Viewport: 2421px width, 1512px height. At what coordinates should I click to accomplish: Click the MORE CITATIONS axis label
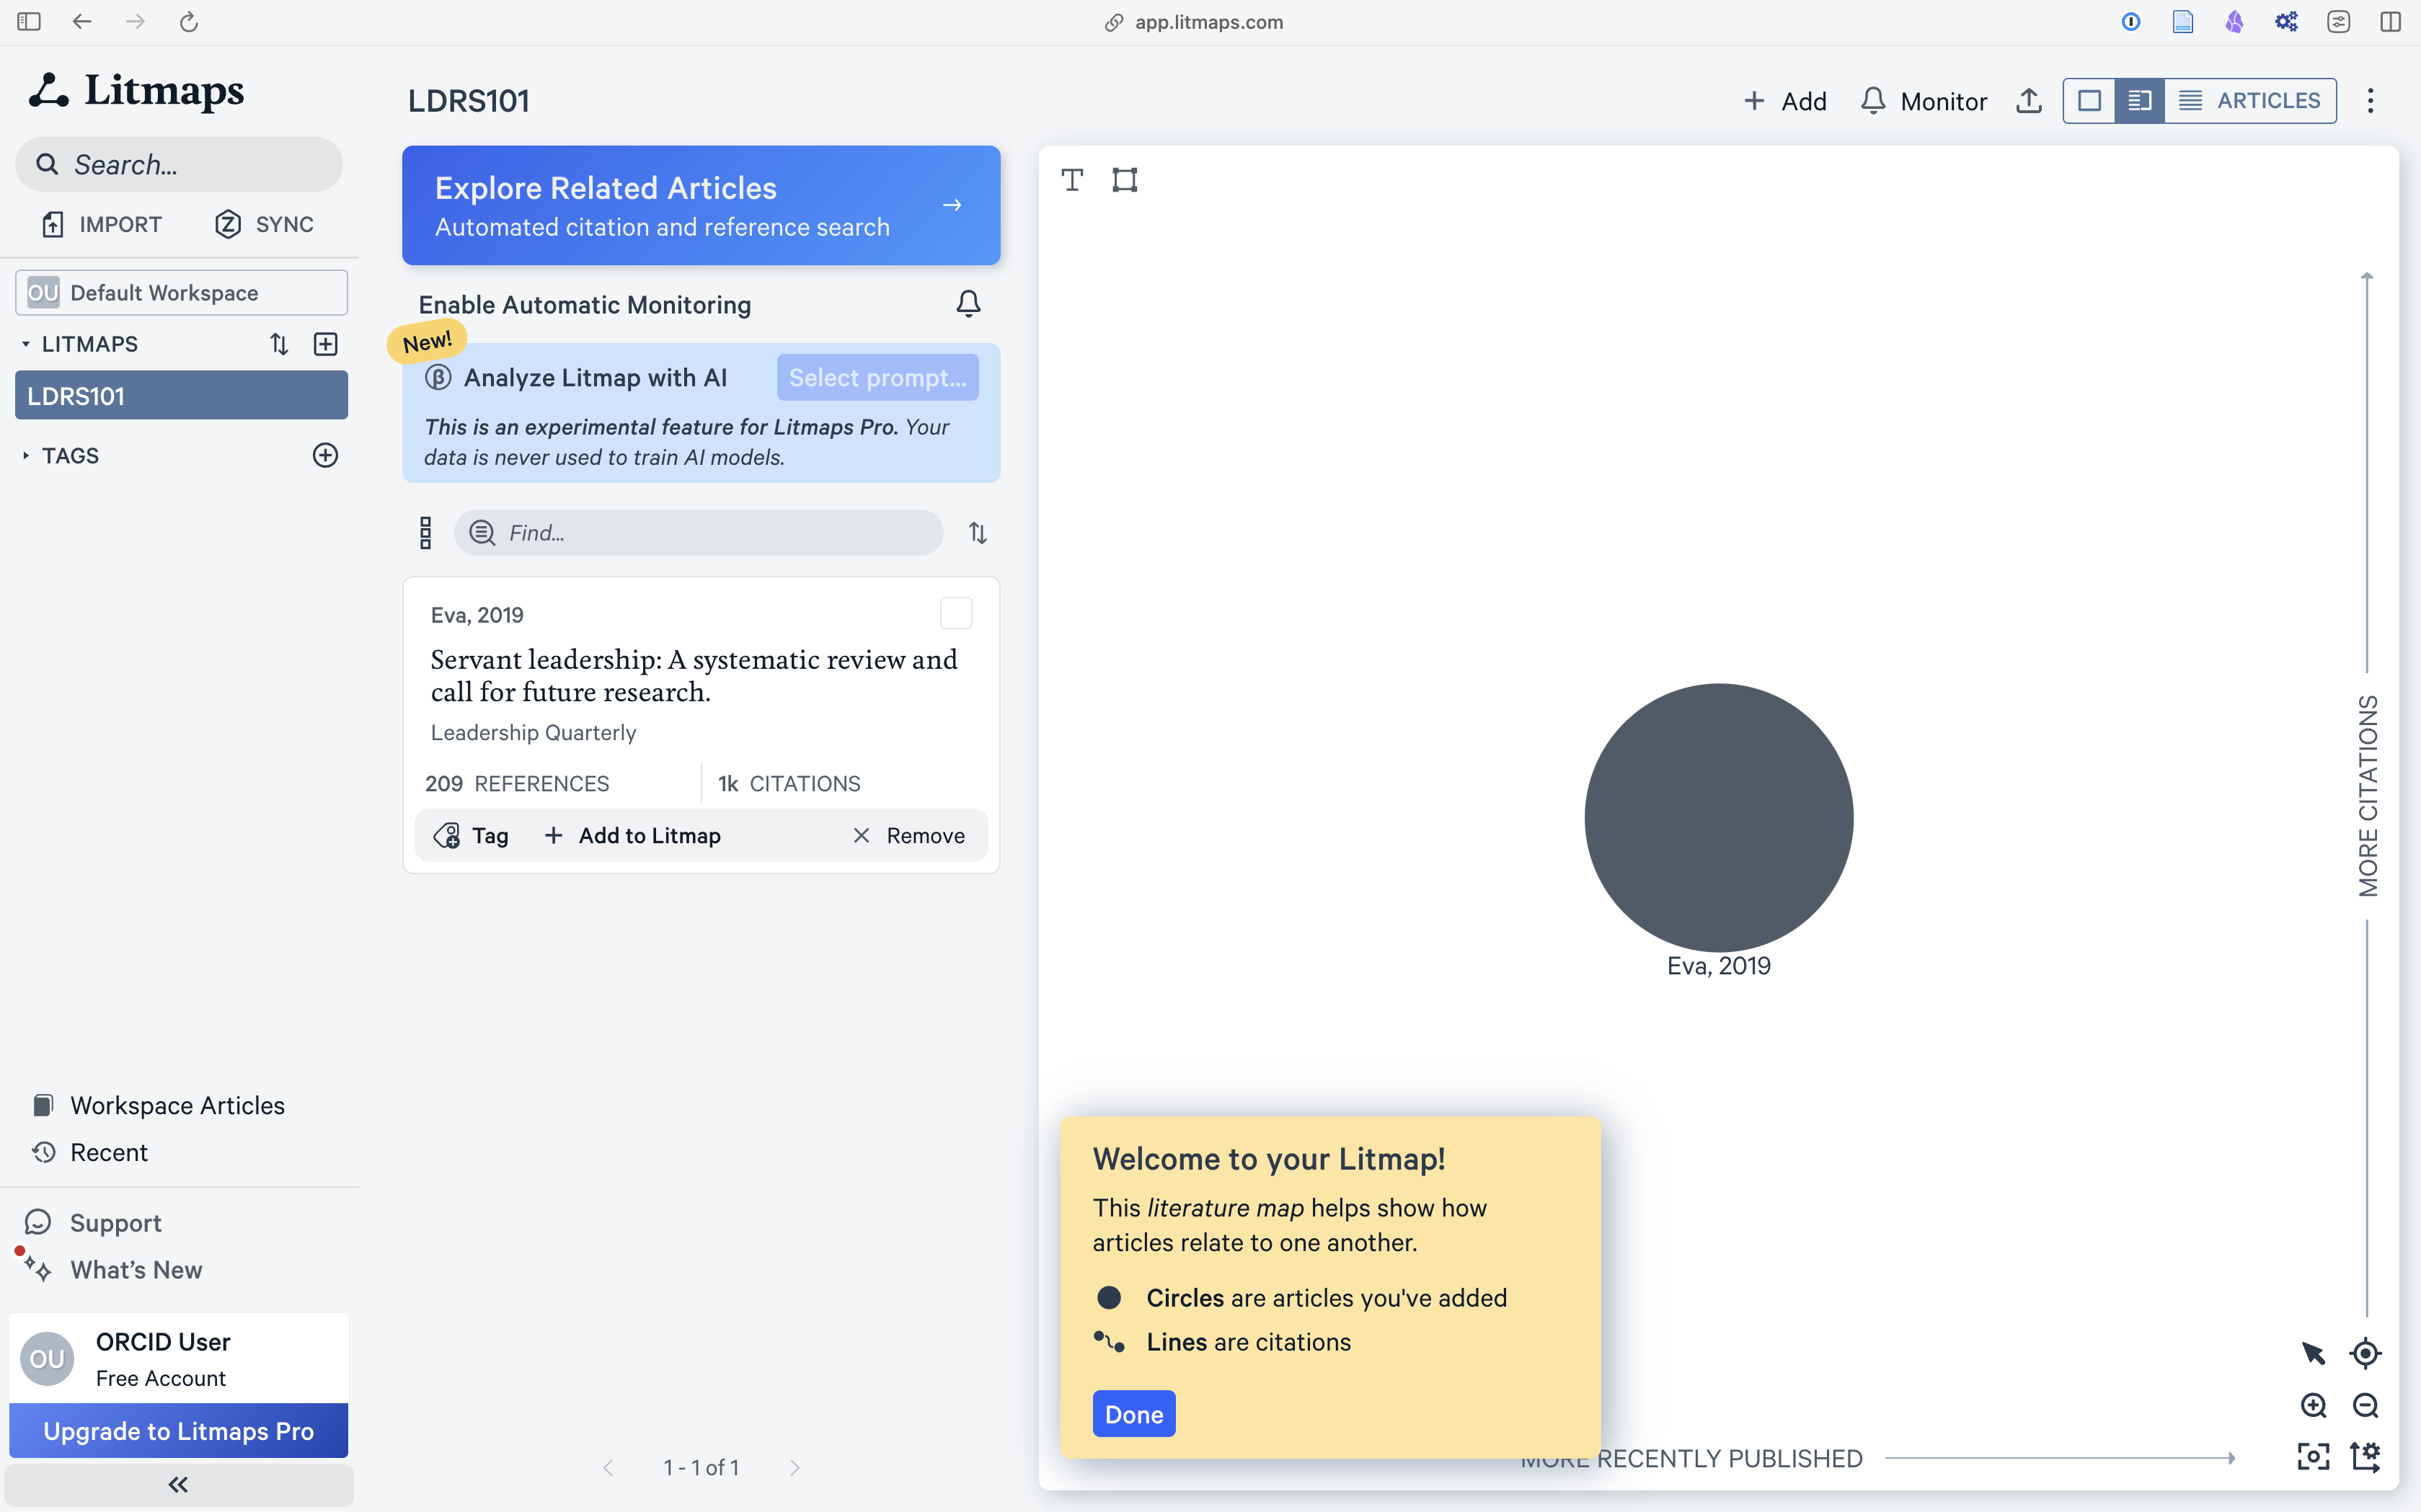coord(2367,796)
